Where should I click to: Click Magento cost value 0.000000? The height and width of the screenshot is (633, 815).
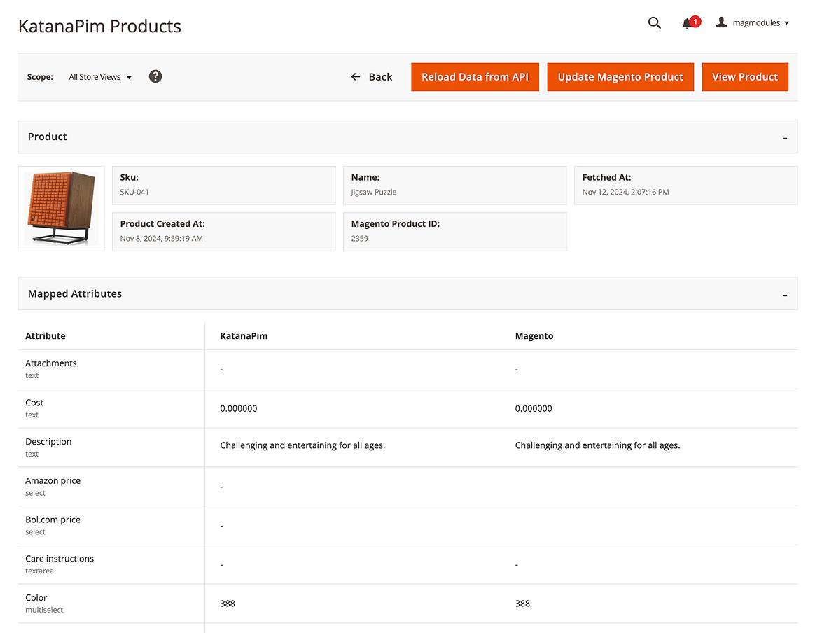point(534,408)
